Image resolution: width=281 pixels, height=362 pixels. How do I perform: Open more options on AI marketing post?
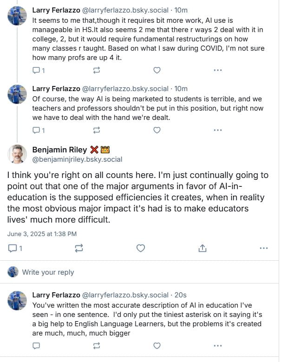[x=217, y=130]
